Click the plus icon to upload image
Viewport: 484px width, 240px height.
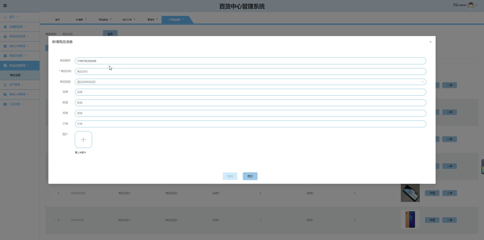[x=83, y=139]
